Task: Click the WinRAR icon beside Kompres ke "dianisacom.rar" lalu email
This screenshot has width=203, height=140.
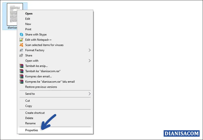Action: 22,82
